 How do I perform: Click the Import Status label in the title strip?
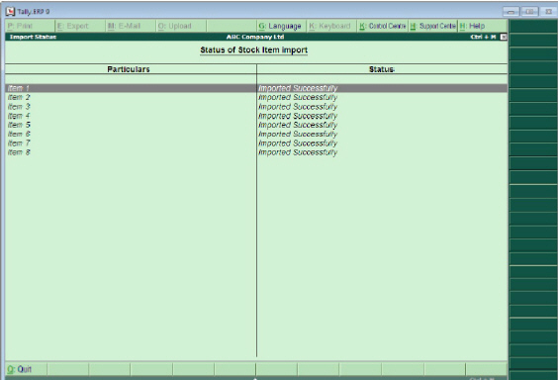pyautogui.click(x=33, y=37)
